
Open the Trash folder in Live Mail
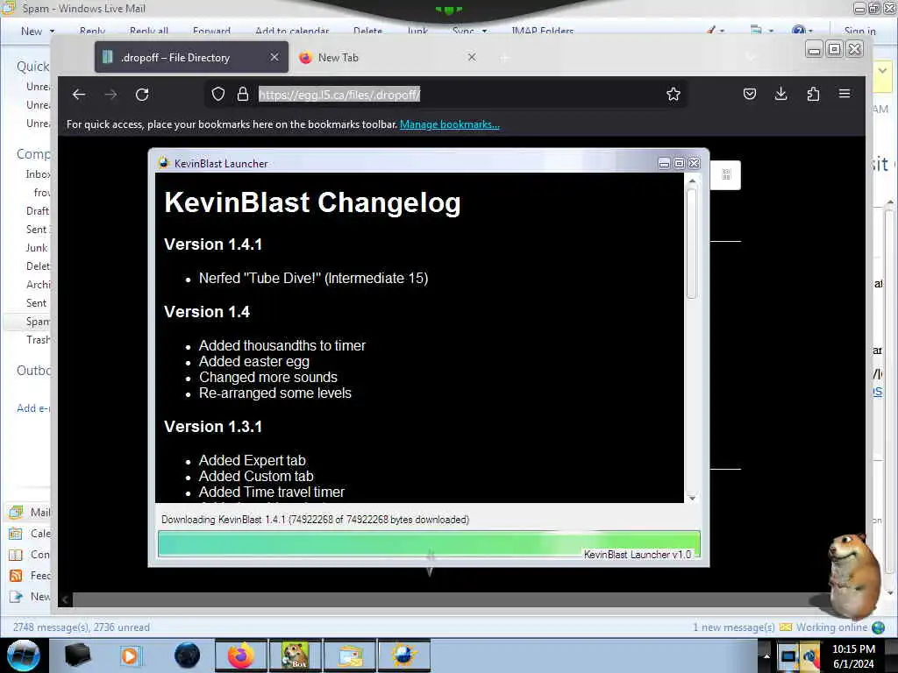point(38,340)
